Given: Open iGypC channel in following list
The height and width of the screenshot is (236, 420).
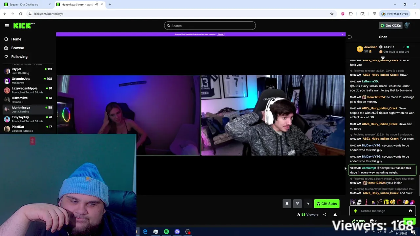Looking at the screenshot, I should tap(28, 71).
